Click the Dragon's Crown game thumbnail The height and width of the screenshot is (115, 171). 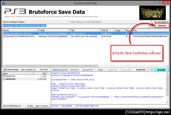click(152, 13)
